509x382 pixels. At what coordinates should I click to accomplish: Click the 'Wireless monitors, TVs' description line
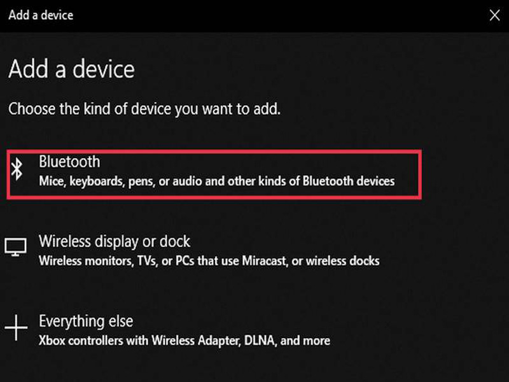209,261
